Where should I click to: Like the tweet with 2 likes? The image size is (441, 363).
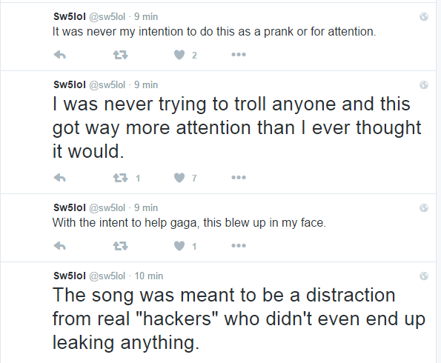(179, 55)
